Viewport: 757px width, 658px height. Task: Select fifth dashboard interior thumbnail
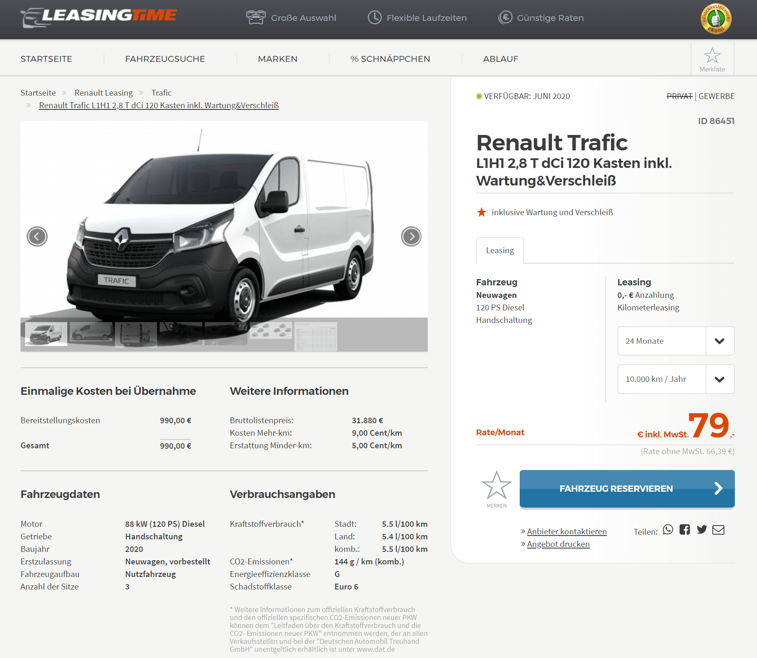(x=226, y=333)
